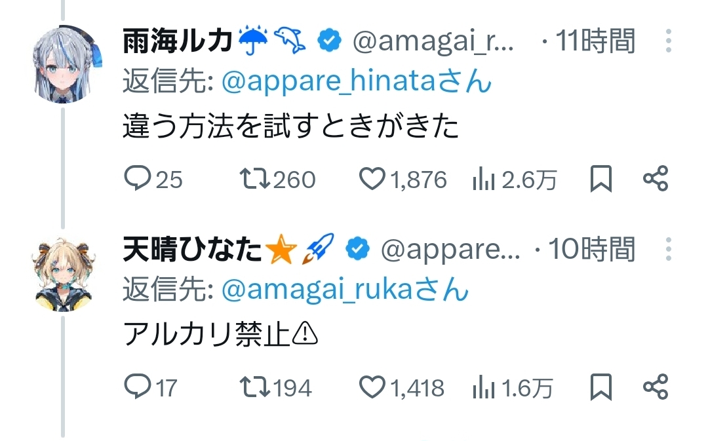Open 雨海ルカ's profile avatar
This screenshot has width=708, height=441.
tap(63, 63)
